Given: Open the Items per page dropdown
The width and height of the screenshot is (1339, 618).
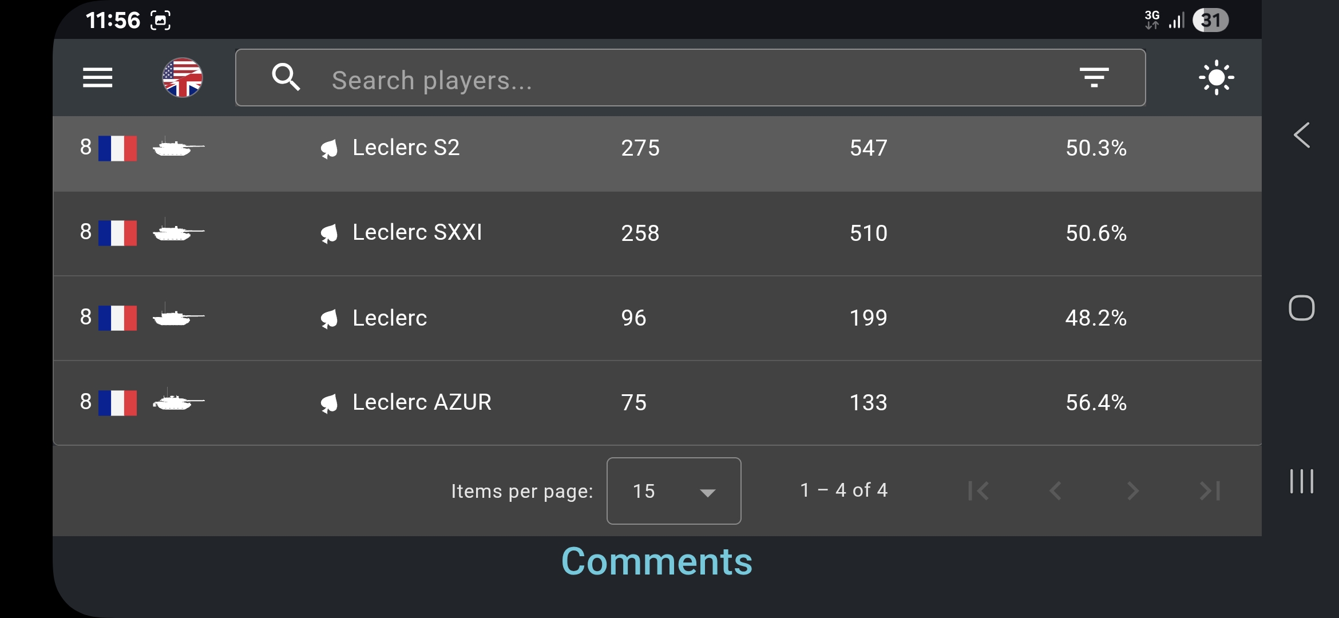Looking at the screenshot, I should pos(674,491).
